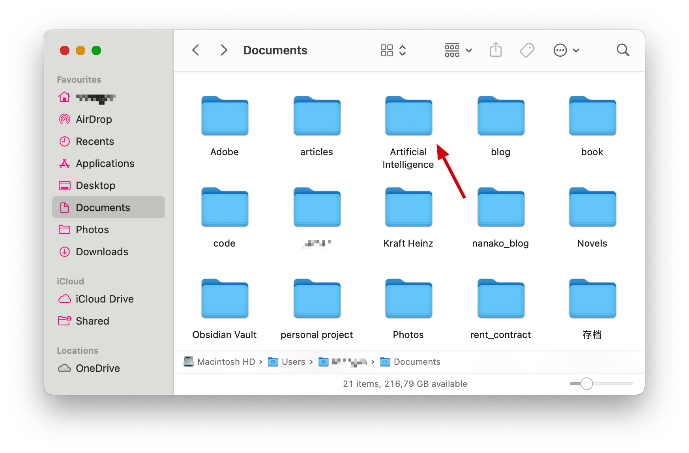The image size is (689, 453).
Task: Click the Tags icon in toolbar
Action: (x=526, y=50)
